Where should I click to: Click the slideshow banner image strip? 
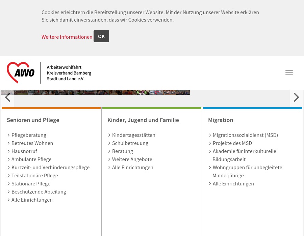[101, 92]
